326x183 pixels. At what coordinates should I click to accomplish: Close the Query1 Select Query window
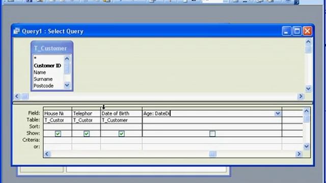pyautogui.click(x=307, y=31)
